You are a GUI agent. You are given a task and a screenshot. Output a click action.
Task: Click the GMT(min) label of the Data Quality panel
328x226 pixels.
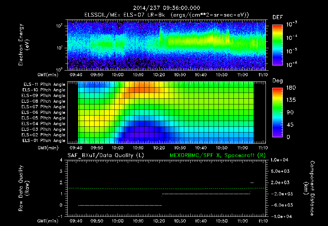point(48,221)
